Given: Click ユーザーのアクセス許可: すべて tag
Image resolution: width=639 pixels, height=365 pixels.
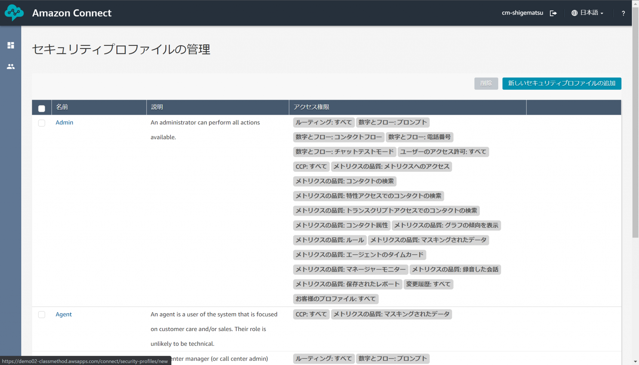Looking at the screenshot, I should pyautogui.click(x=443, y=152).
